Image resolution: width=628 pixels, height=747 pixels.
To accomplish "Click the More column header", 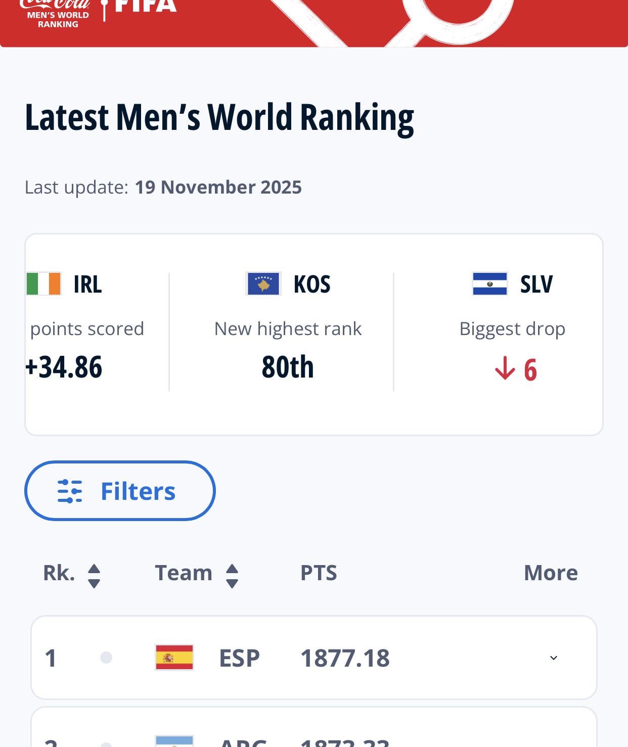I will coord(551,573).
